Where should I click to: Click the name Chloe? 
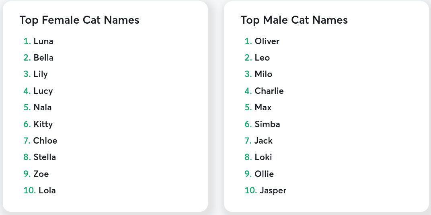click(x=45, y=141)
